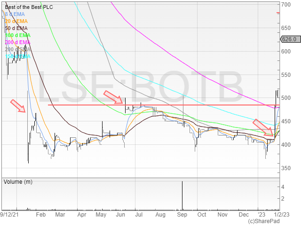Viewport: 301px width, 225px height.
Task: Click the Dec month label
Action: point(244,215)
